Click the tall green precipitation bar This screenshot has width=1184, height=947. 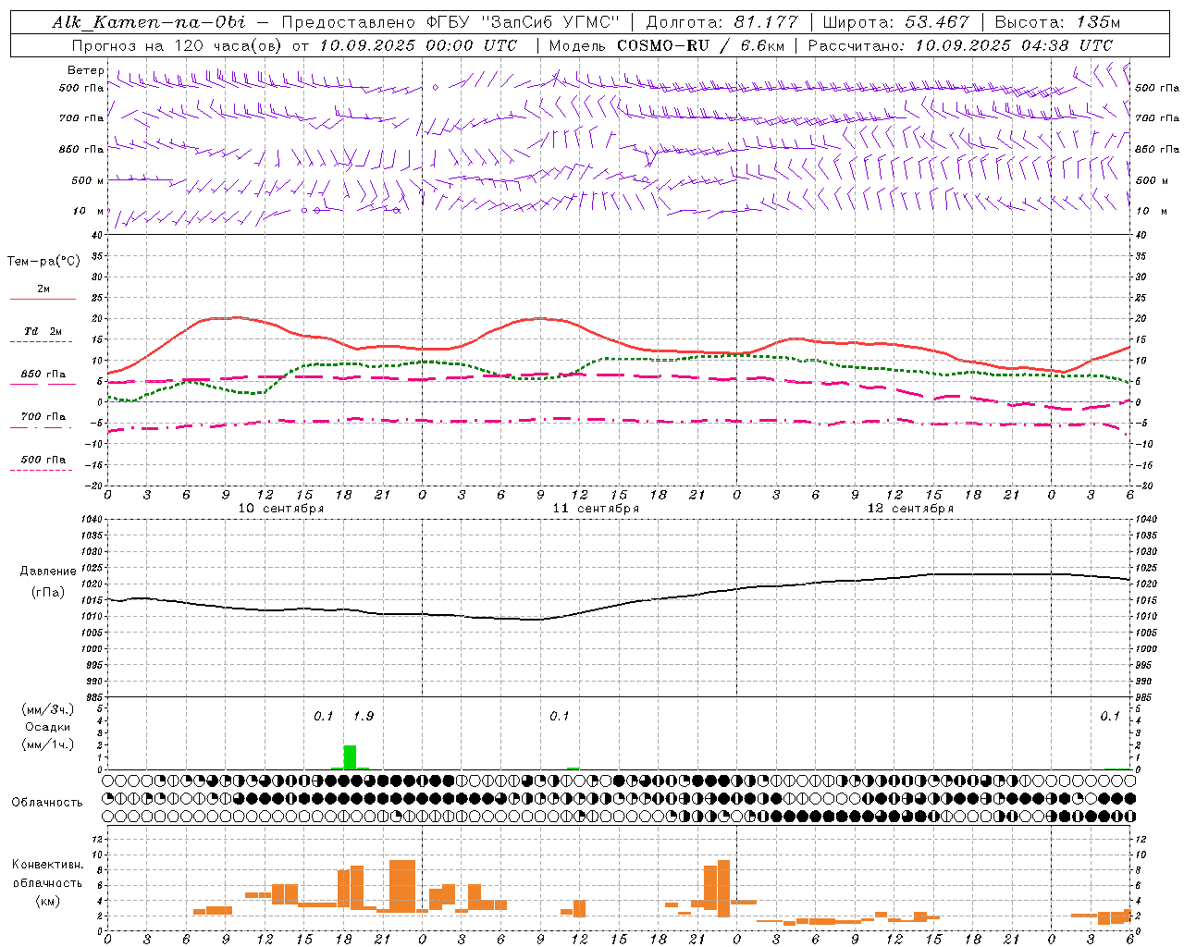[x=350, y=757]
